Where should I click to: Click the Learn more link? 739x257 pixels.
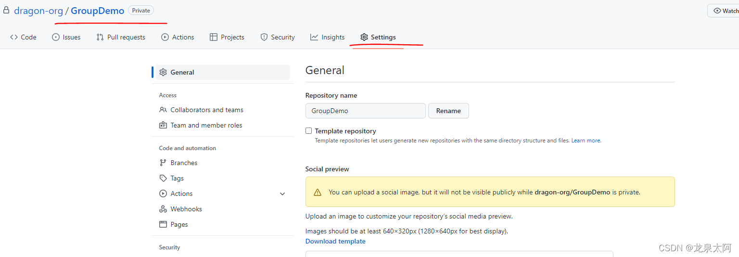[x=586, y=141]
